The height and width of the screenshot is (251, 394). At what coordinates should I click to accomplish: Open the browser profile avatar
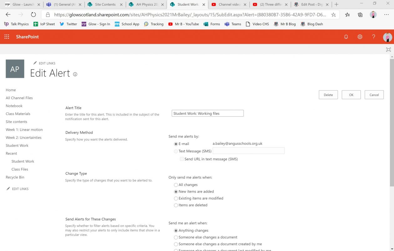click(x=373, y=15)
